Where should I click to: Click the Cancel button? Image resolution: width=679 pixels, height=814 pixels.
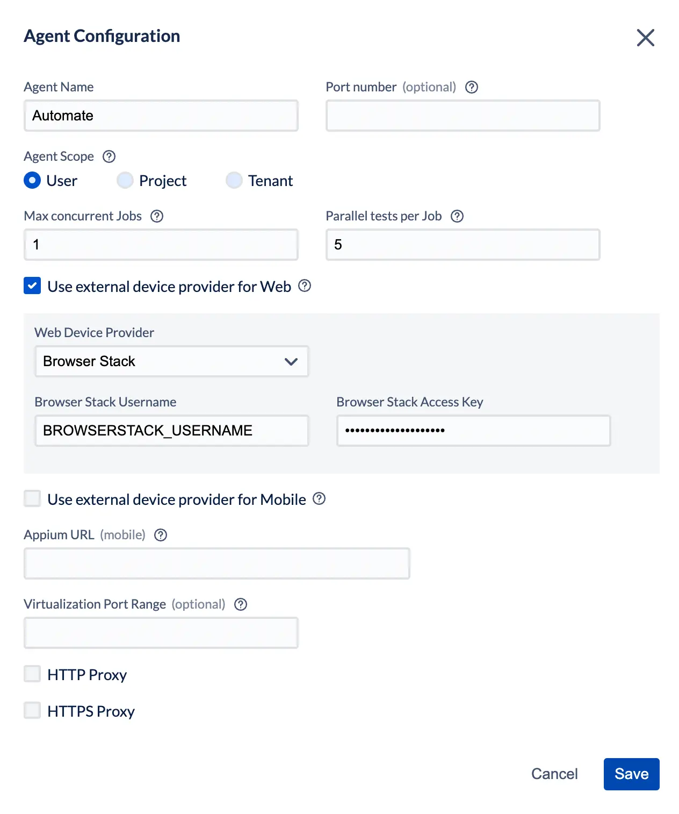click(554, 774)
